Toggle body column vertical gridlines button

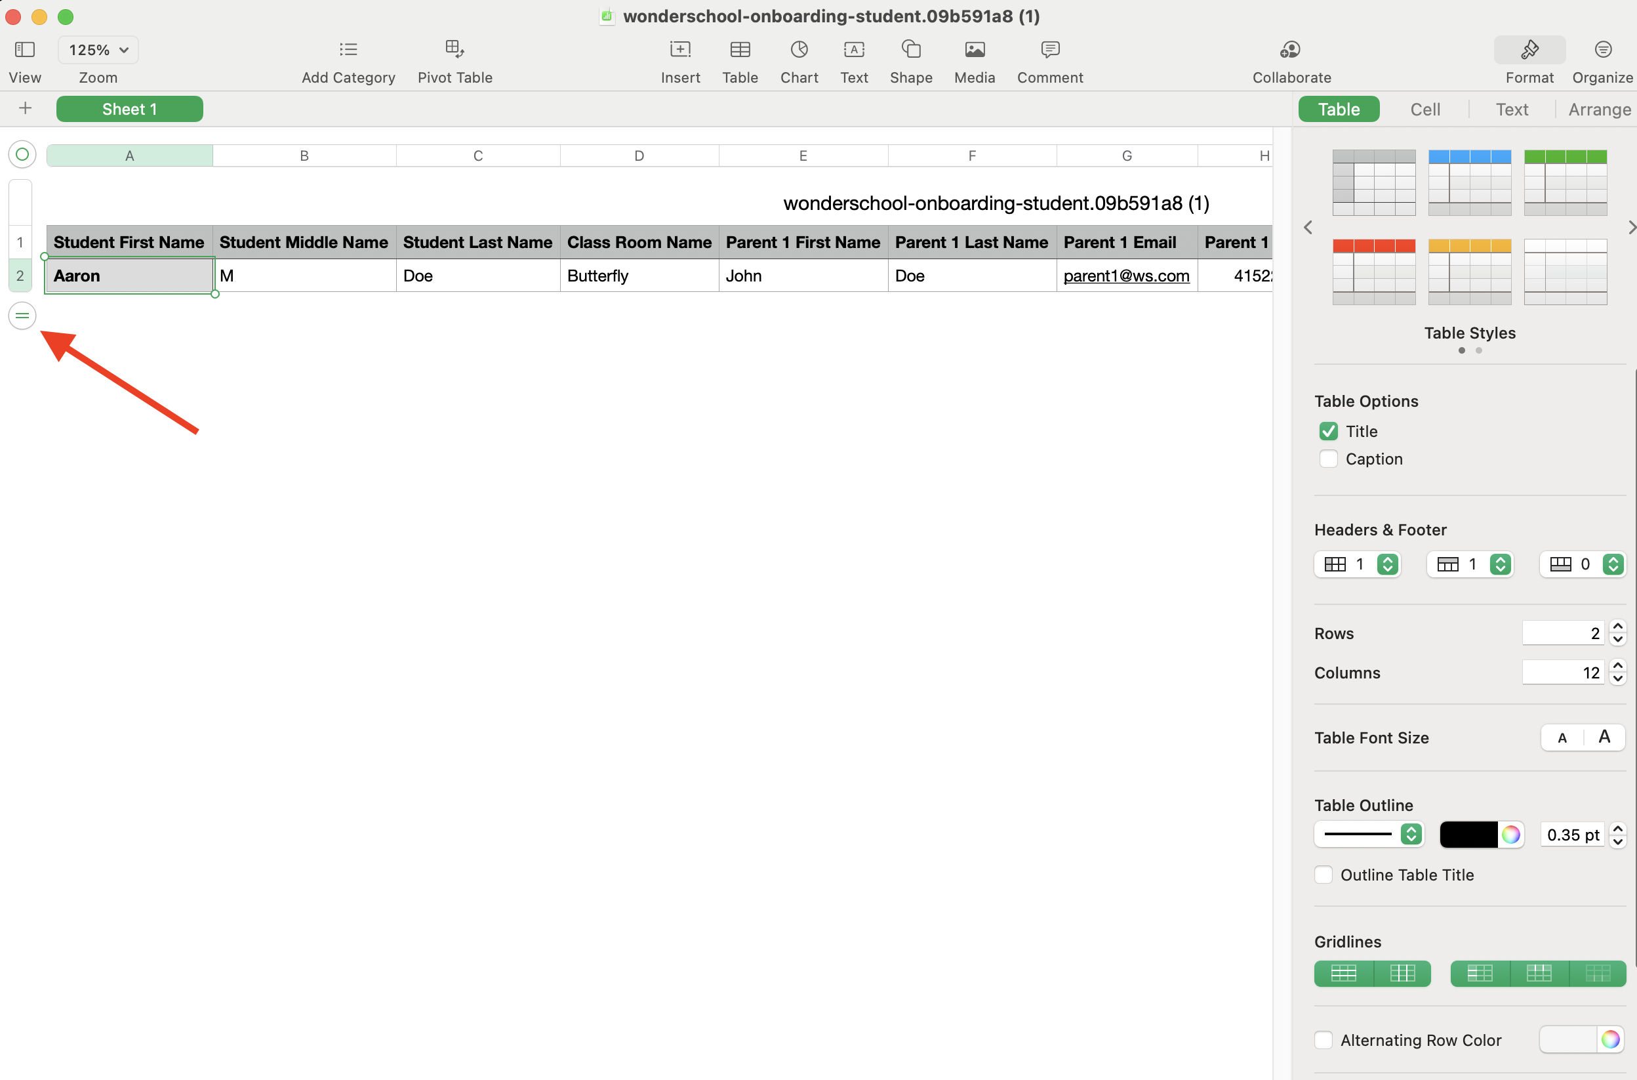[1402, 973]
